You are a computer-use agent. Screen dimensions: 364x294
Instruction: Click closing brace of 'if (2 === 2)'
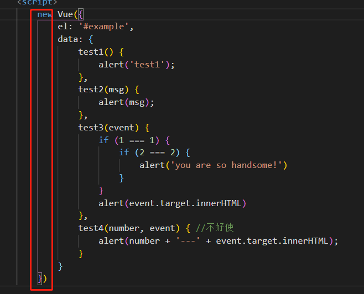coord(121,178)
